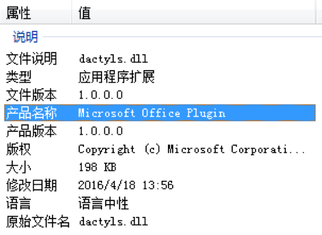Click the 2016/4/18 13:56 date value
322x235 pixels.
[x=125, y=185]
